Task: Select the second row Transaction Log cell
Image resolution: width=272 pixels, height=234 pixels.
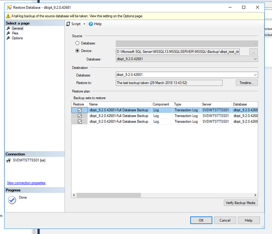Action: (186, 116)
